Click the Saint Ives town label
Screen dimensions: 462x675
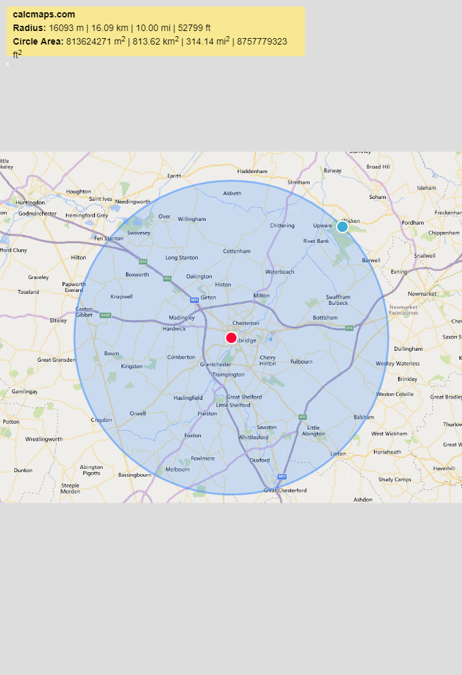pyautogui.click(x=101, y=199)
